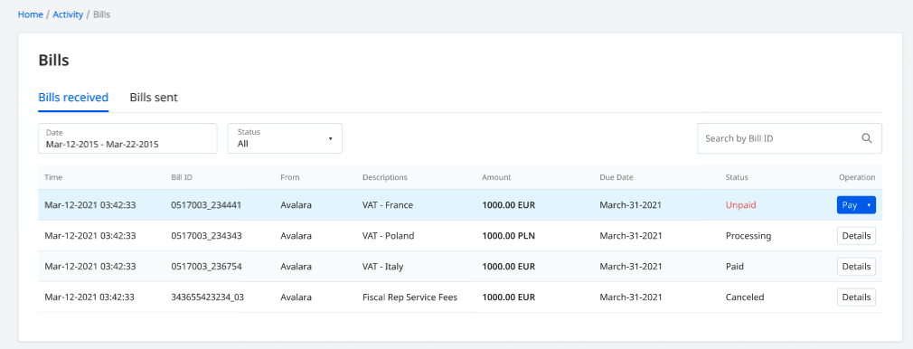Select the Bills received tab
913x349 pixels.
[73, 98]
